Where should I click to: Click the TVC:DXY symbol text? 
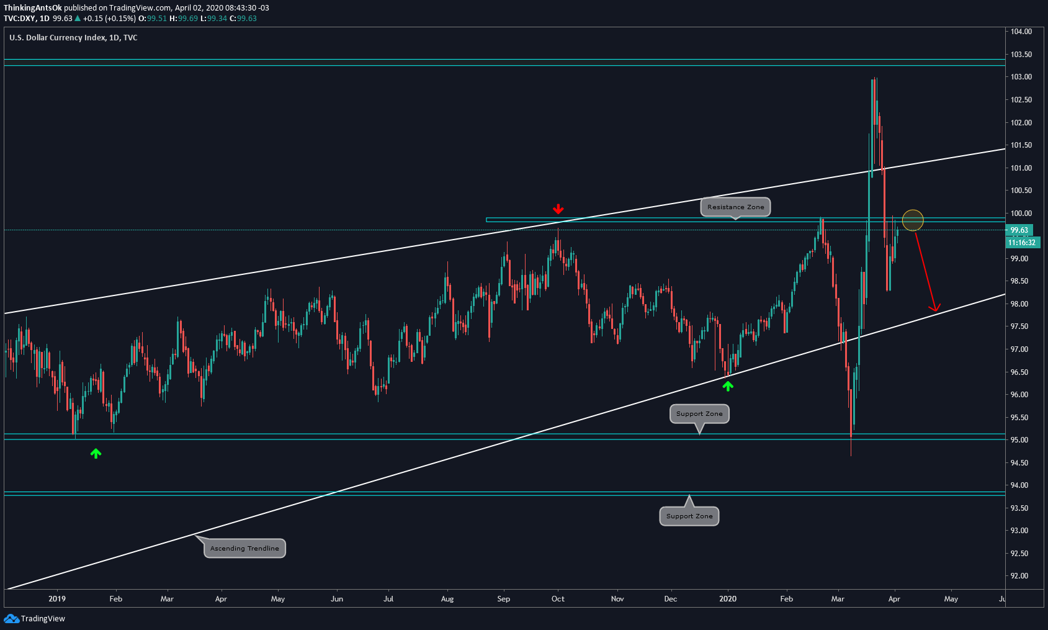coord(20,19)
